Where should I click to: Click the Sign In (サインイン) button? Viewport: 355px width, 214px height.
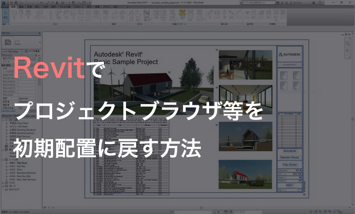[x=296, y=3]
